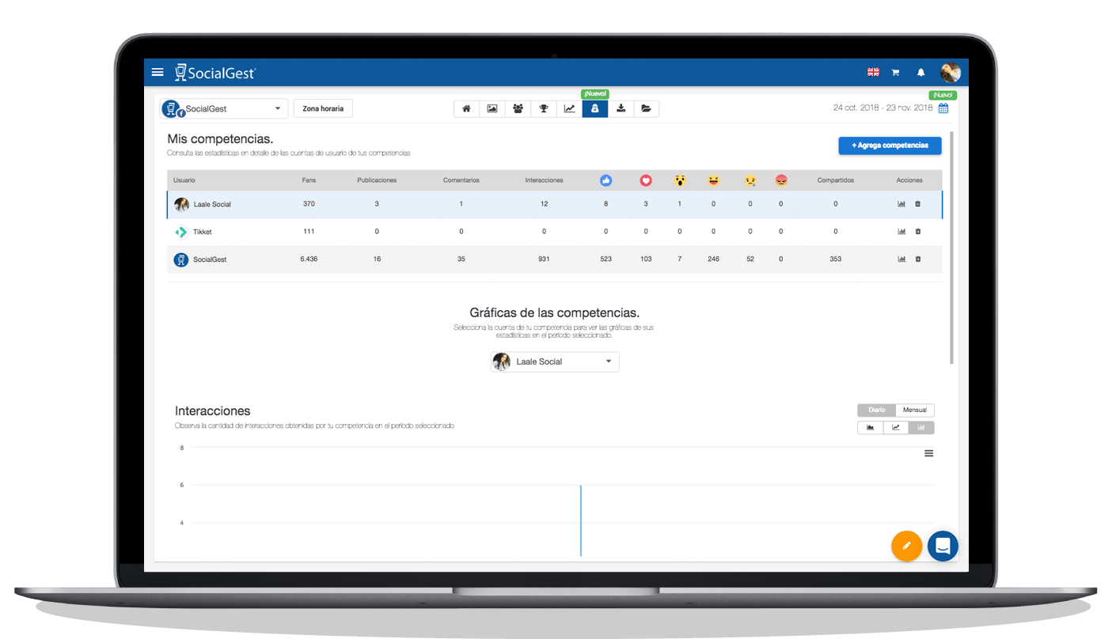Click the Fans column header
The width and height of the screenshot is (1116, 639).
pos(309,180)
